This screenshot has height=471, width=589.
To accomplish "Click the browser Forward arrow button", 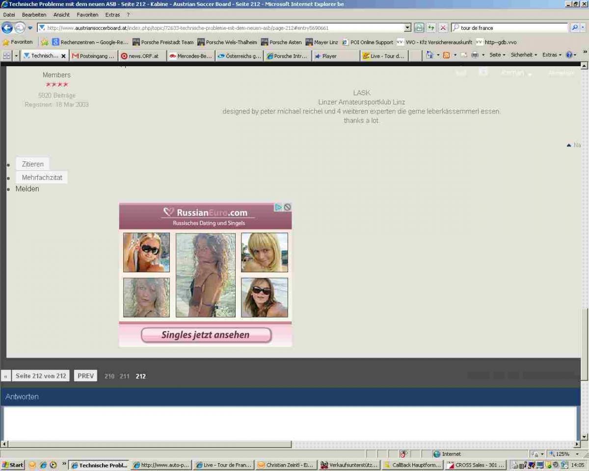I will tap(20, 28).
